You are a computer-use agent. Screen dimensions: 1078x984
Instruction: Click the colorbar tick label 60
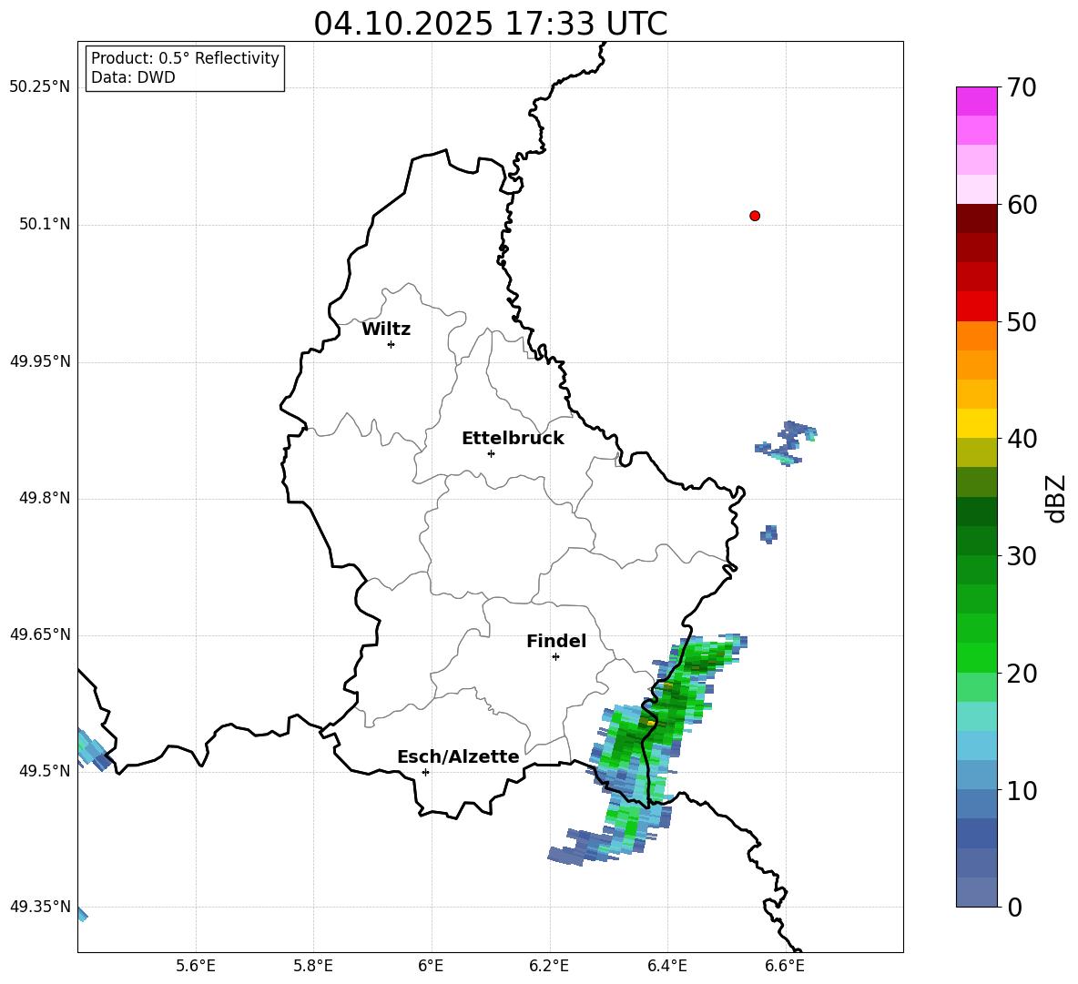(1022, 205)
